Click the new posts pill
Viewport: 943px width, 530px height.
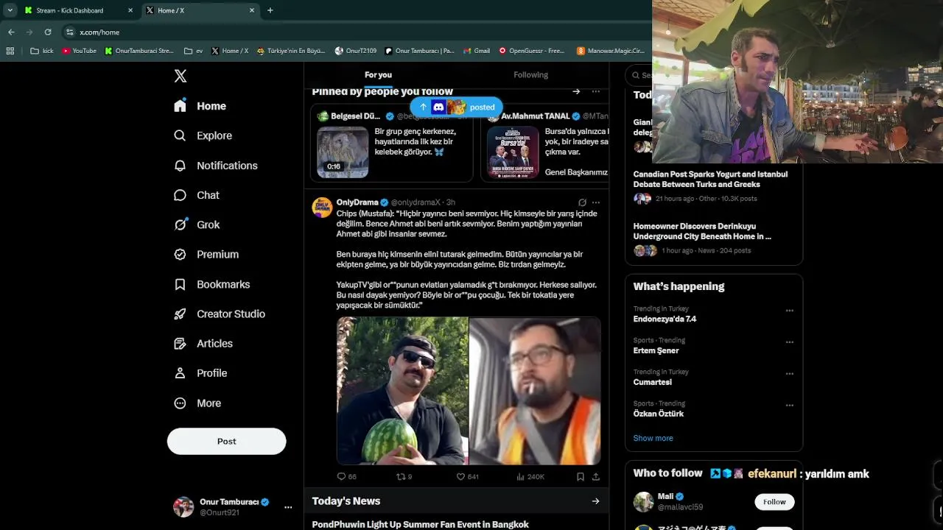point(456,107)
